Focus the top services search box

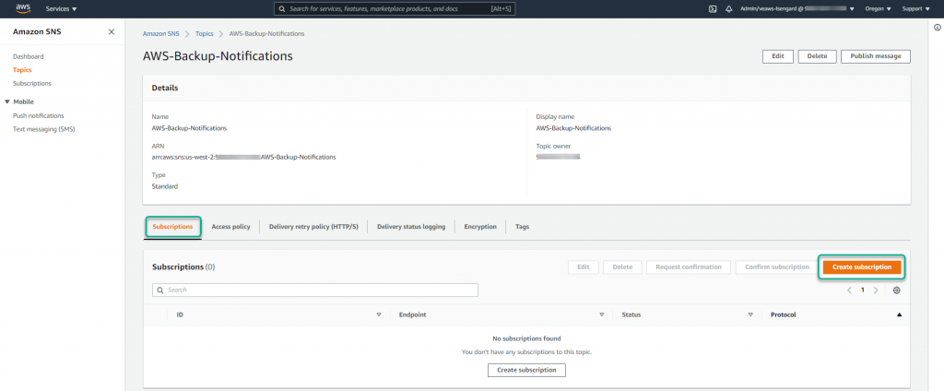[x=395, y=9]
